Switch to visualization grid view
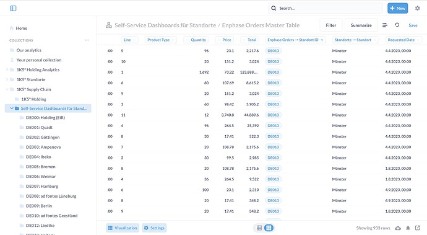This screenshot has width=427, height=235. tap(269, 228)
